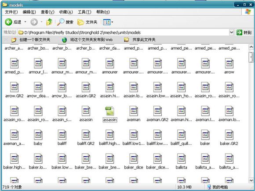Click the scrollbar up arrow
This screenshot has height=191, width=255.
pyautogui.click(x=251, y=47)
